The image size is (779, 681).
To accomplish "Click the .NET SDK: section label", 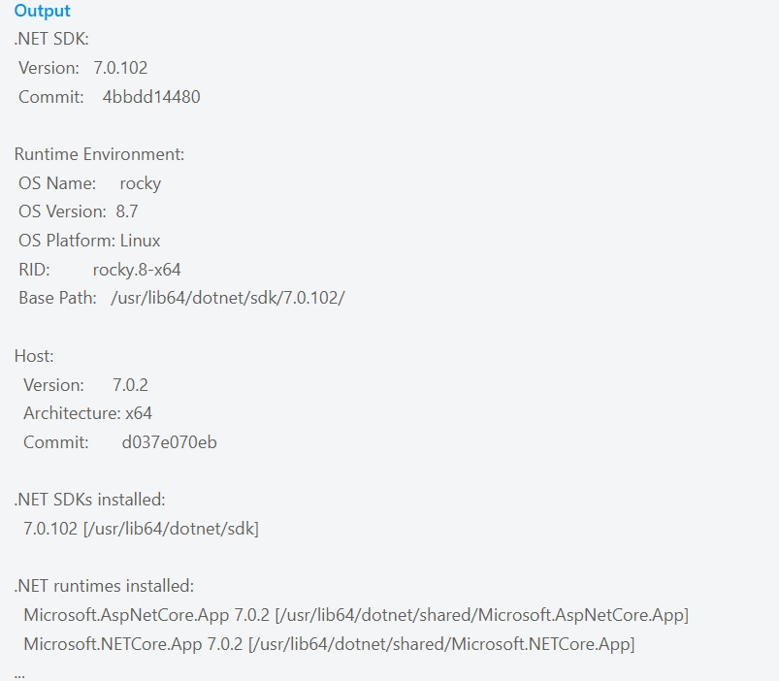I will click(51, 40).
